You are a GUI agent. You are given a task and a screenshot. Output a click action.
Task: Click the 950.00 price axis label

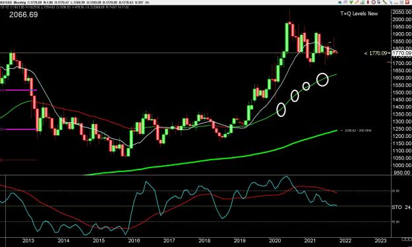(401, 172)
